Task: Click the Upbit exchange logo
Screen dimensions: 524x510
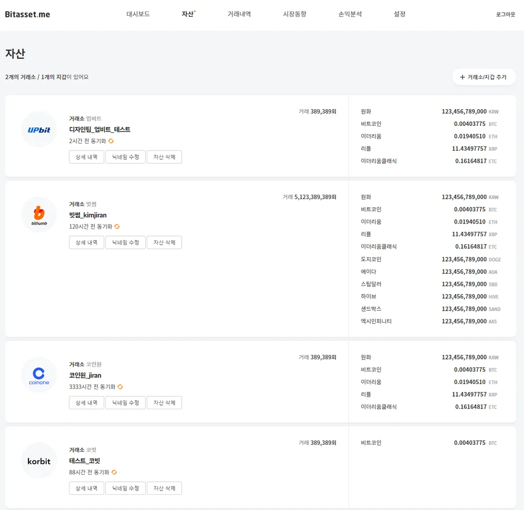Action: click(39, 130)
